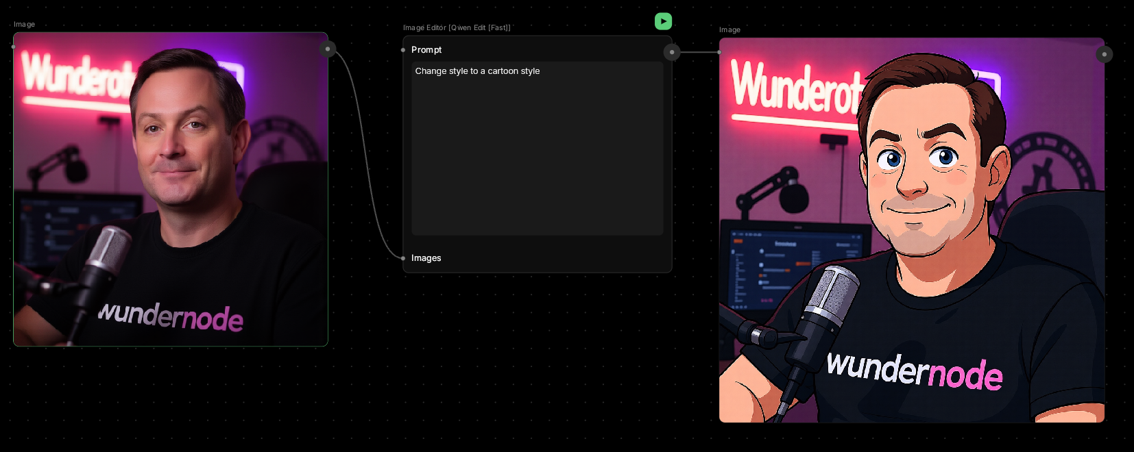Click the 'Images' label in the editor node

pos(426,258)
